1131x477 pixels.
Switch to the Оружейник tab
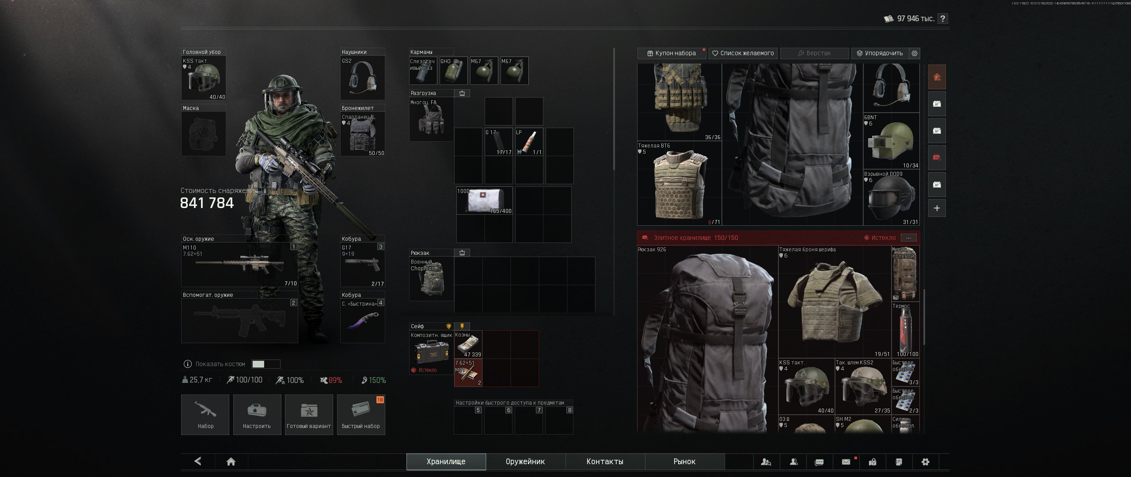(525, 462)
